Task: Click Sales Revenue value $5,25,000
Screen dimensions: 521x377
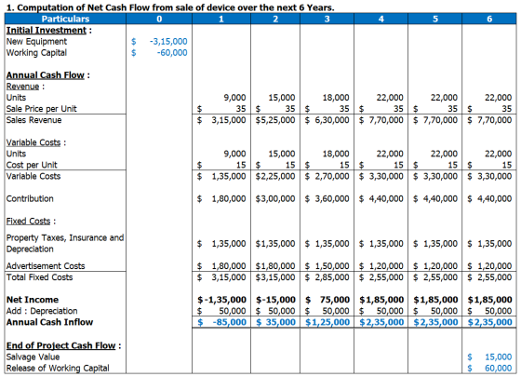Action: point(275,120)
